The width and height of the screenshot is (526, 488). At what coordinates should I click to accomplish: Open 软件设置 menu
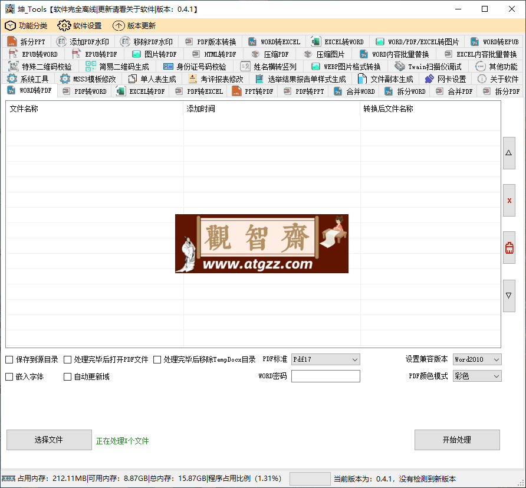point(80,26)
